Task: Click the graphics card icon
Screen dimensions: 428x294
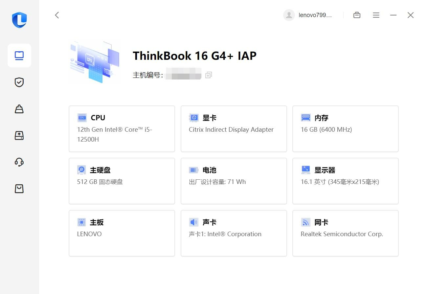Action: point(194,118)
